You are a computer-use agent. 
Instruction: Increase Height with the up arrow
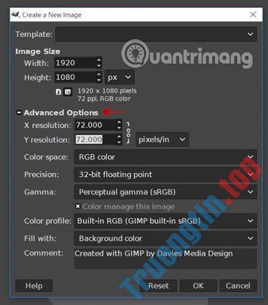99,74
